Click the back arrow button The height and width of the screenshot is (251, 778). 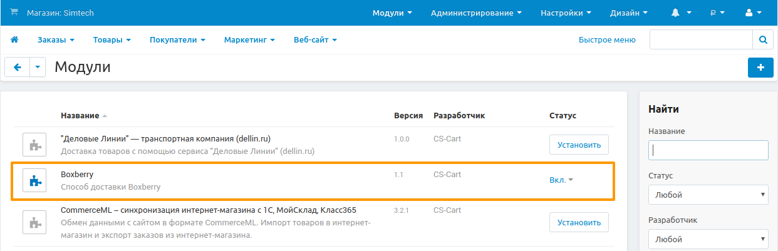(x=18, y=68)
